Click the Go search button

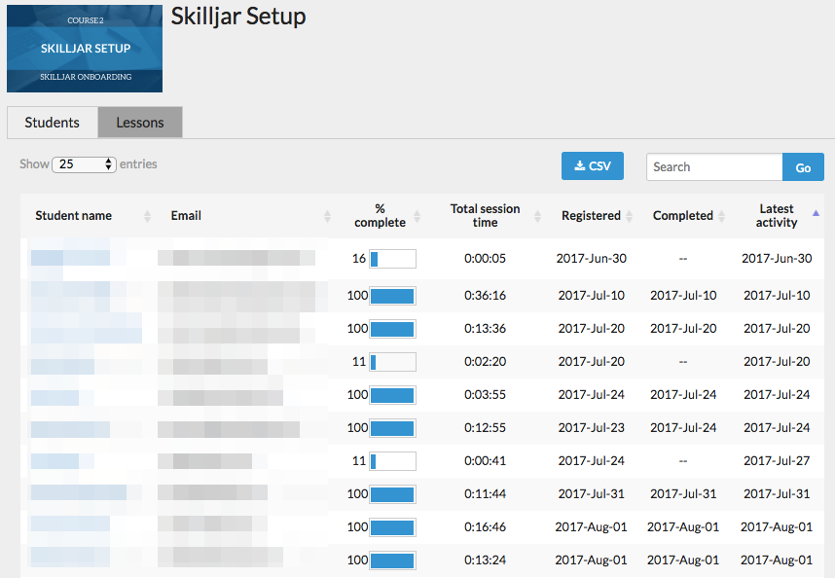point(803,167)
